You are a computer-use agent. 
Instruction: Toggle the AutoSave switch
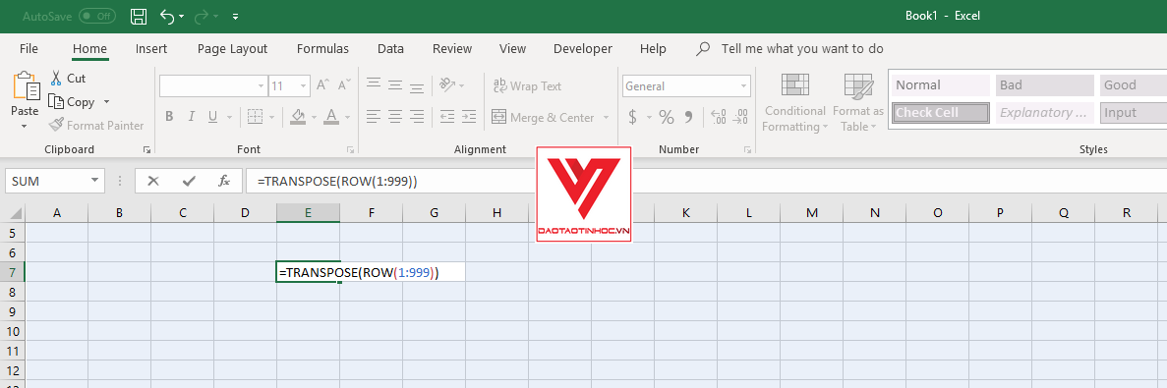pos(97,16)
